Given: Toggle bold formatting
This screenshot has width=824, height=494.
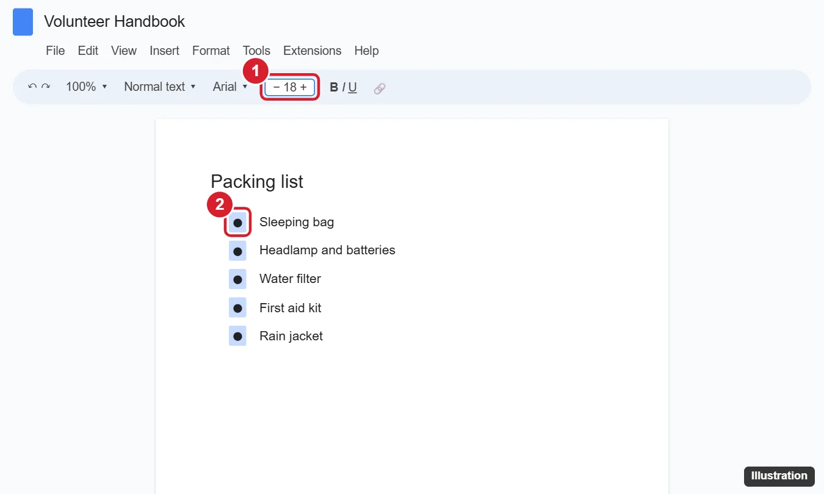Looking at the screenshot, I should click(334, 87).
